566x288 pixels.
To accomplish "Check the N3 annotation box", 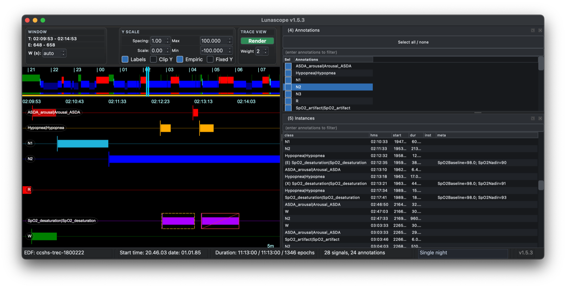I will pos(288,94).
